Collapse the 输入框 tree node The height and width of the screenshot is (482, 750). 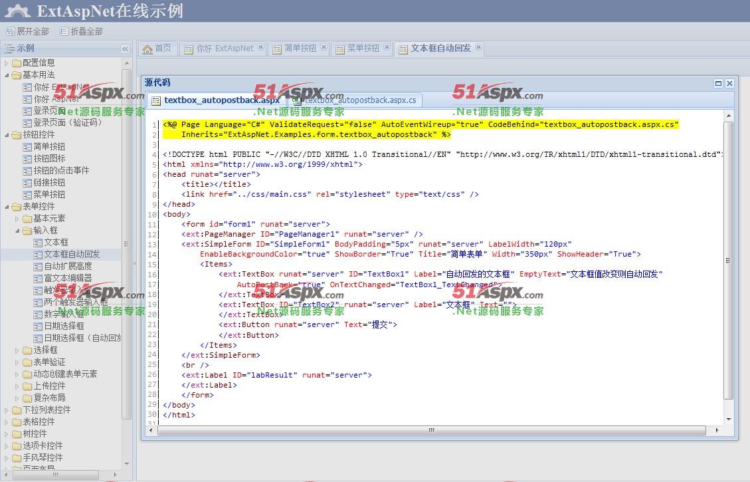pyautogui.click(x=17, y=231)
